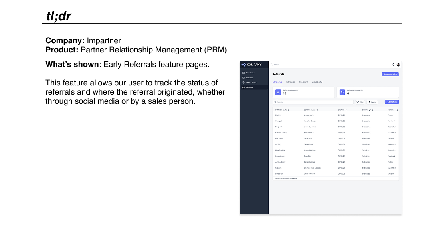The width and height of the screenshot is (443, 236).
Task: Click the Kompany logo icon
Action: pyautogui.click(x=244, y=65)
